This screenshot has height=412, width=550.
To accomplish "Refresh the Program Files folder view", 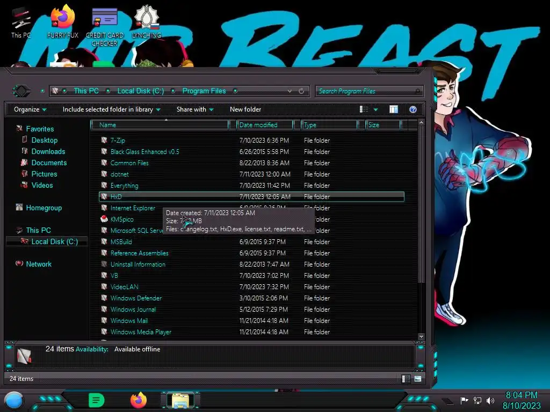I will click(x=301, y=91).
